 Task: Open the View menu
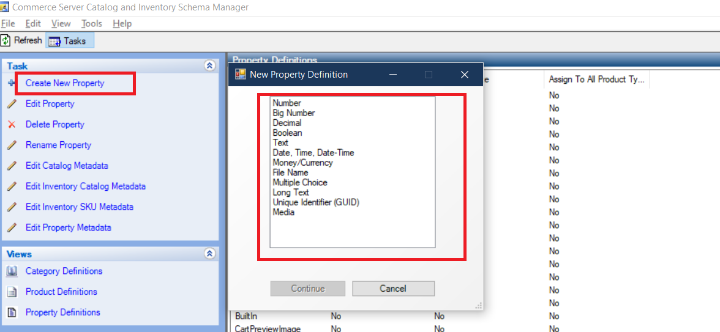[61, 23]
